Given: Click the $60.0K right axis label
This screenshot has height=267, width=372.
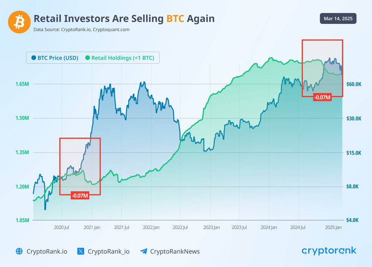Looking at the screenshot, I should pyautogui.click(x=354, y=84).
